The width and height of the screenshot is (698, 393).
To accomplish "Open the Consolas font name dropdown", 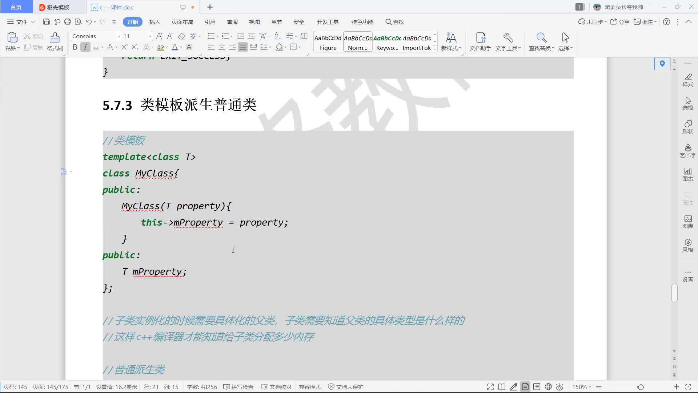I will (119, 36).
